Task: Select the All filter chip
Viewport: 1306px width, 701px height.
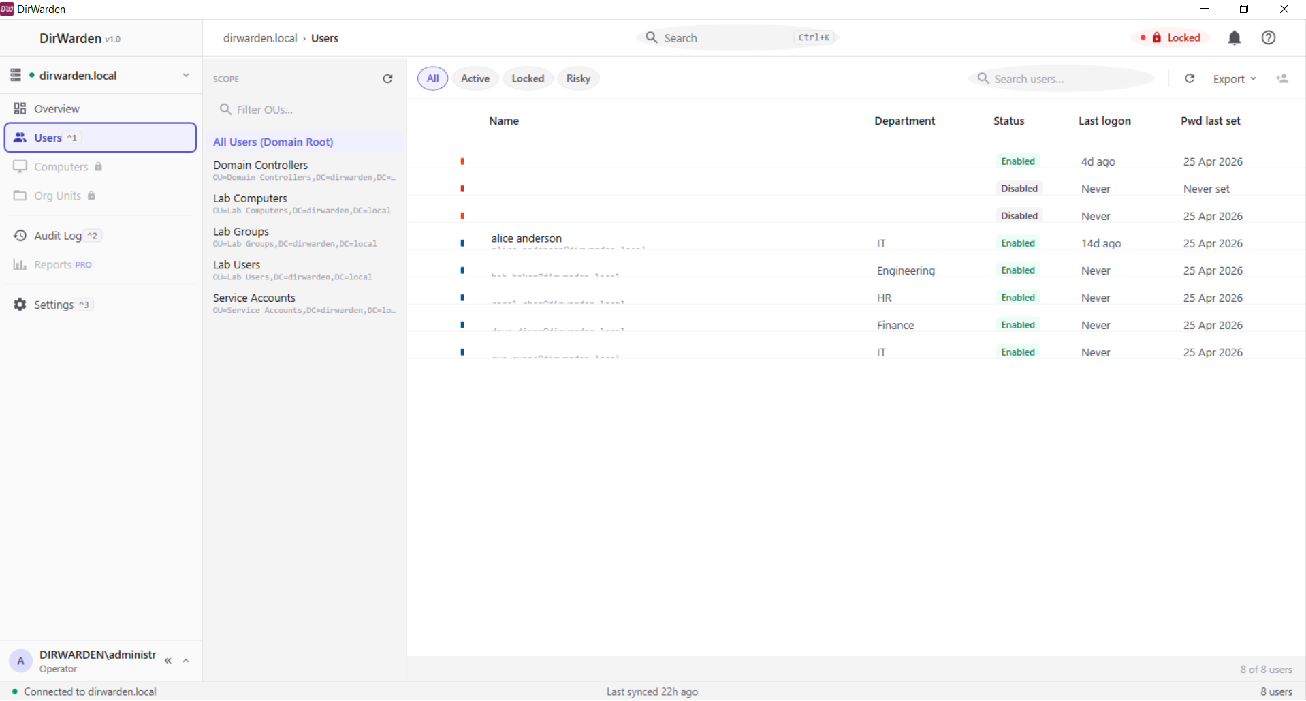Action: click(432, 79)
